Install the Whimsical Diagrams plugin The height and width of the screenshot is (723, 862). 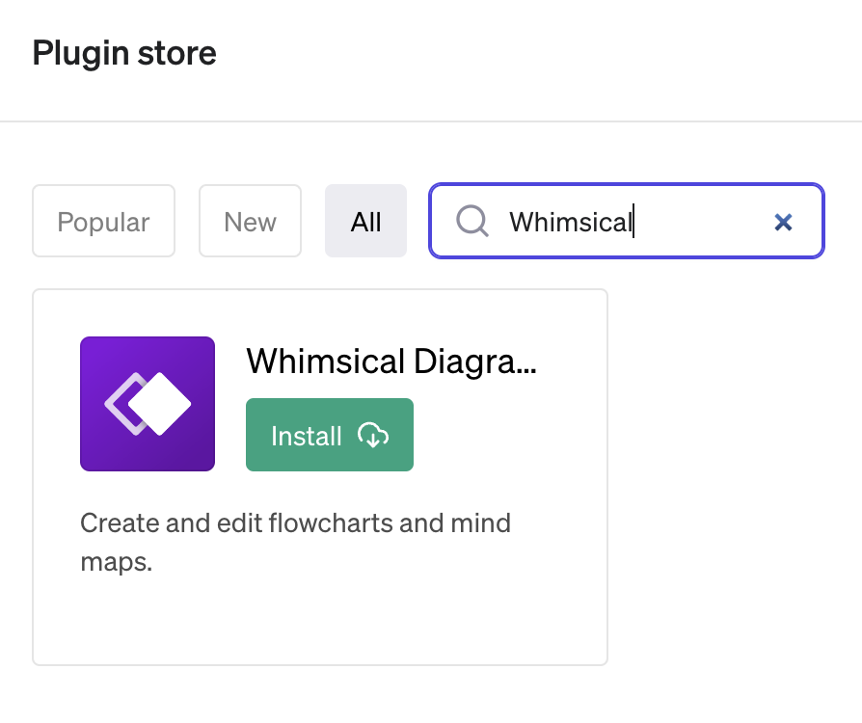pos(330,435)
